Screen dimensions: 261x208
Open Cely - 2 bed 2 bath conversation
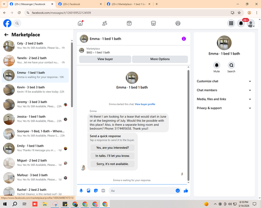click(x=35, y=46)
